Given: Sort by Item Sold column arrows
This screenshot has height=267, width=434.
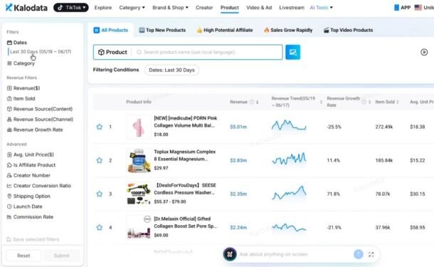Looking at the screenshot, I should click(x=398, y=102).
